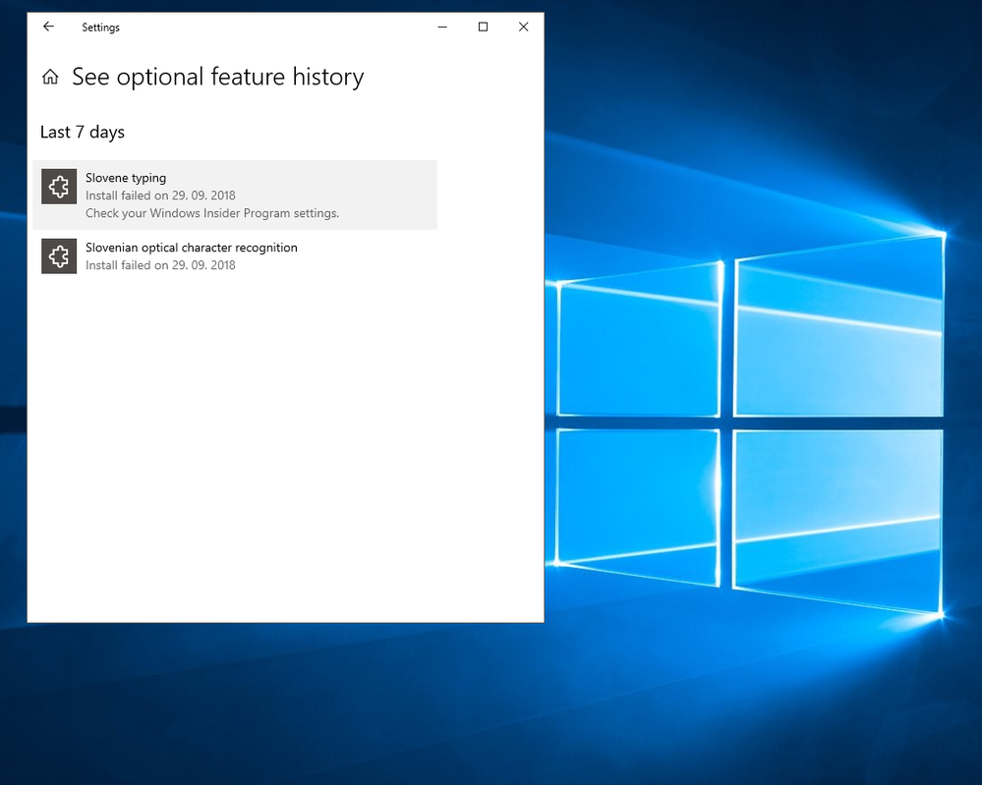Maximize the Settings window
Viewport: 982px width, 785px height.
[x=483, y=27]
